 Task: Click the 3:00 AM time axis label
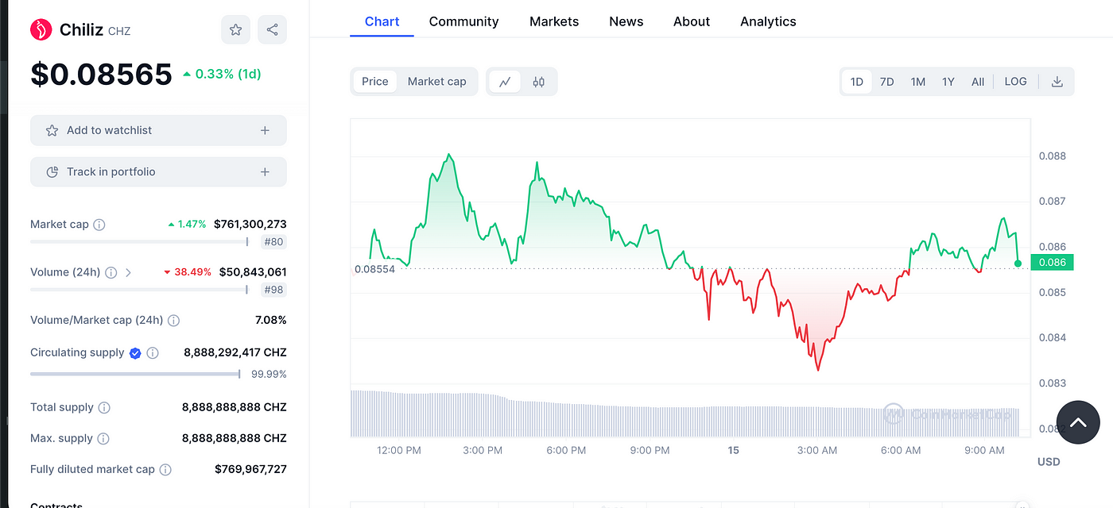click(x=817, y=450)
